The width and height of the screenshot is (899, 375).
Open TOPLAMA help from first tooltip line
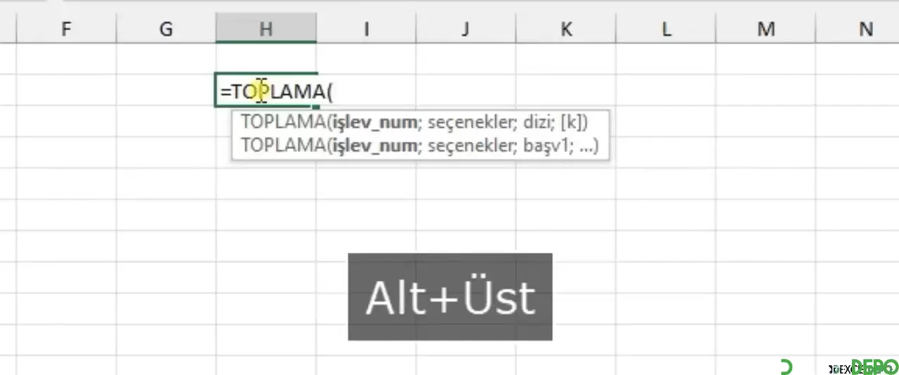(281, 121)
